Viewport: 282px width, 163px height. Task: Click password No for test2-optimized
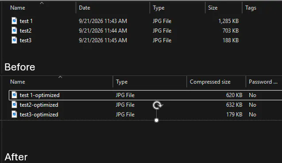point(252,105)
